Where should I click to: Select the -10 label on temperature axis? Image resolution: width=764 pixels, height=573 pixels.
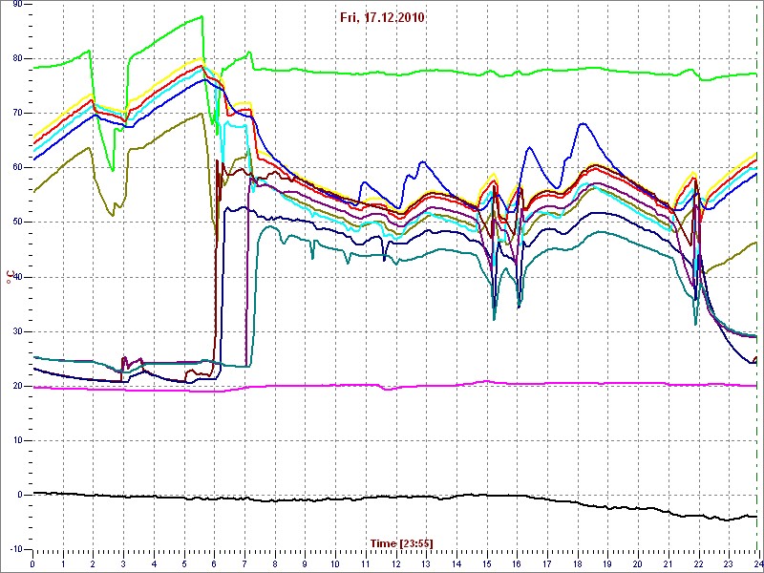15,549
